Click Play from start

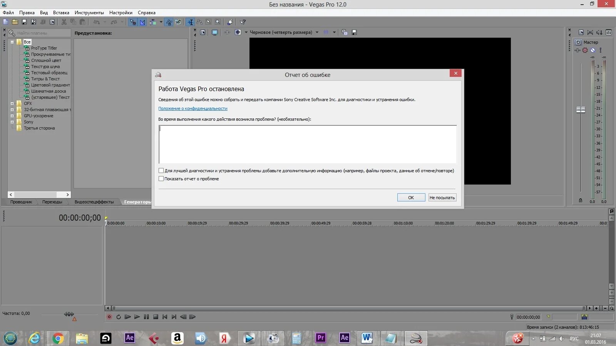[x=128, y=317]
